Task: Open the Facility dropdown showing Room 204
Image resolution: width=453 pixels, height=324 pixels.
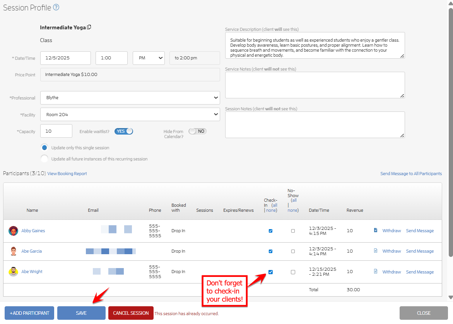Action: [130, 115]
